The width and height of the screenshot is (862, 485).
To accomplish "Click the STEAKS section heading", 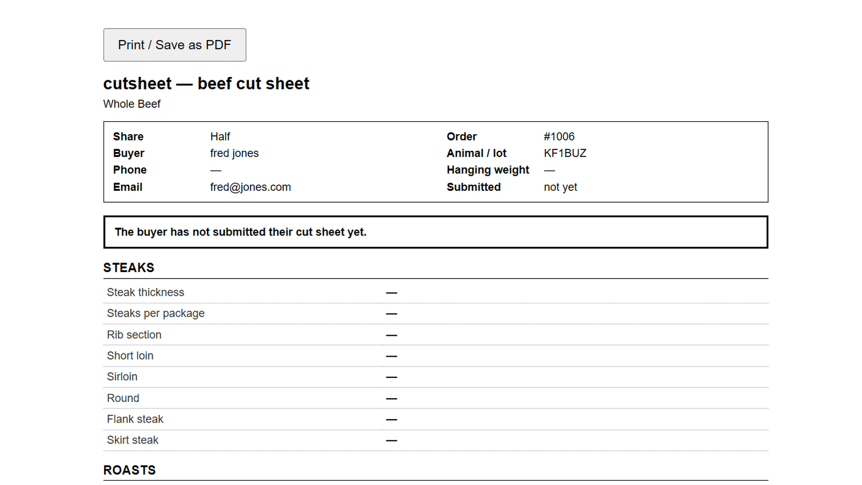I will (x=129, y=268).
